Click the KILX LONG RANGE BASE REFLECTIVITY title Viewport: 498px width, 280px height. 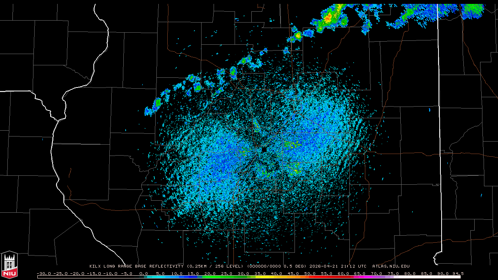136,266
